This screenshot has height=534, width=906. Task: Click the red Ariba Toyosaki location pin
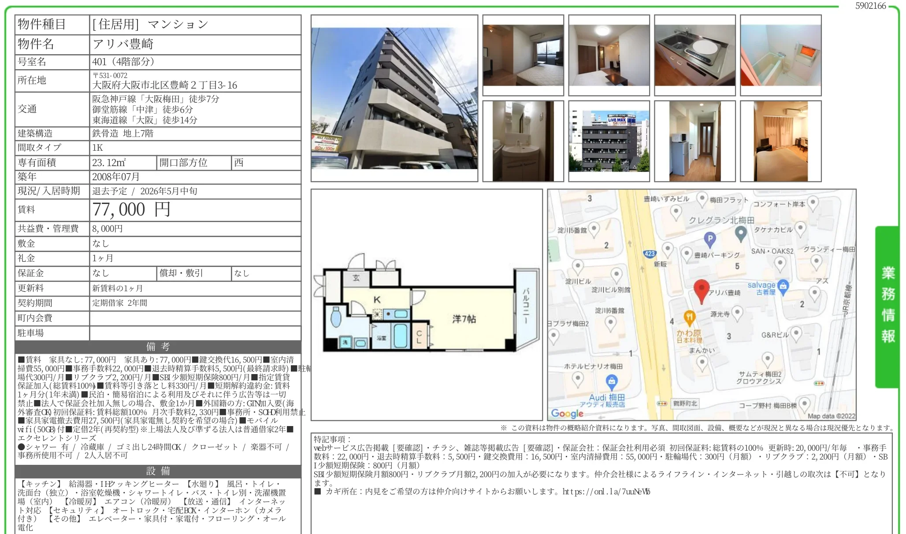[701, 289]
